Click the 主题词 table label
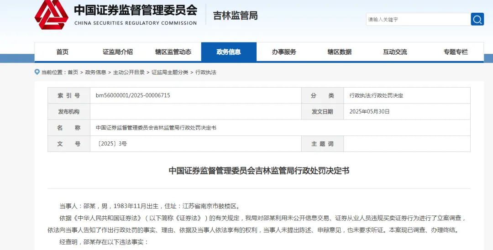 coord(322,144)
